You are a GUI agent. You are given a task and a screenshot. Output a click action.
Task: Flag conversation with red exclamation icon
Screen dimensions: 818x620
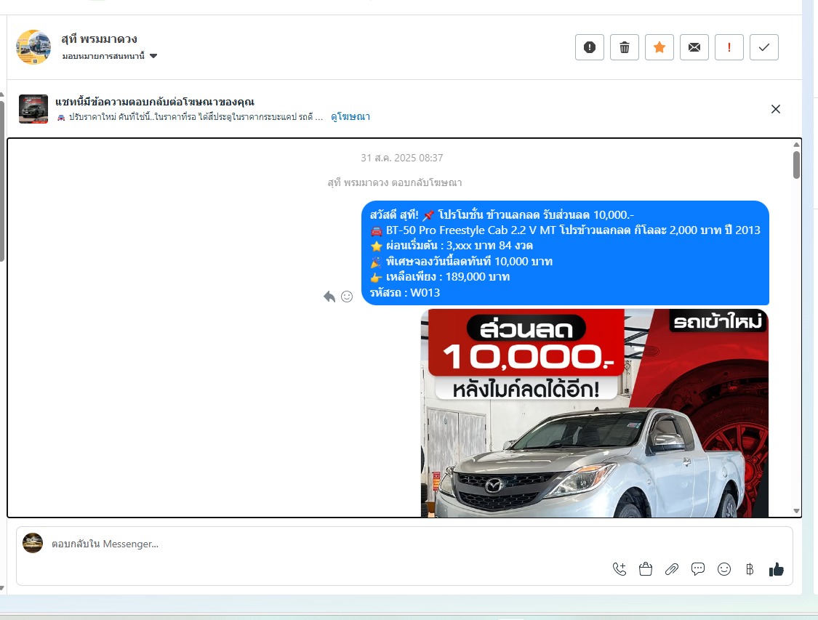click(729, 47)
